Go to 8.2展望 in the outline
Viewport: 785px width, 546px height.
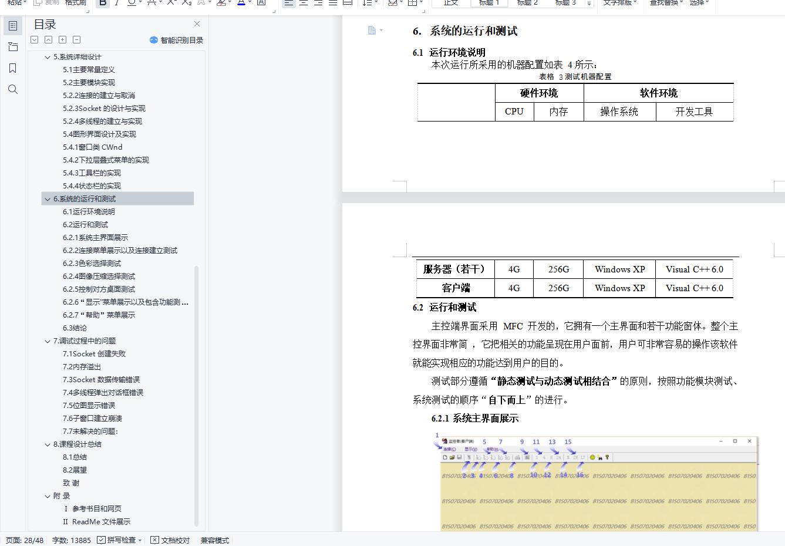(x=75, y=470)
